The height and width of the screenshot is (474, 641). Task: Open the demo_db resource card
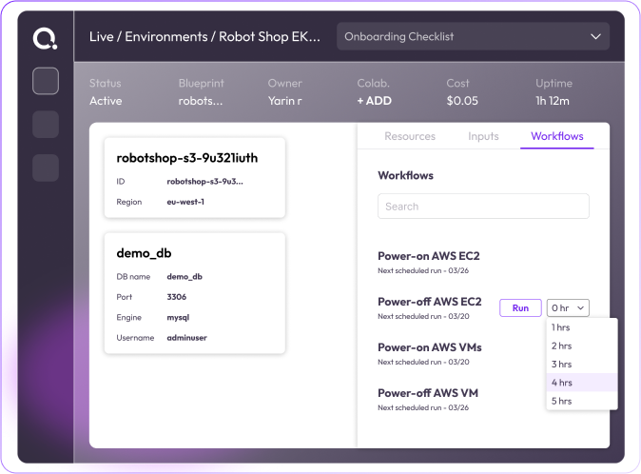[194, 293]
